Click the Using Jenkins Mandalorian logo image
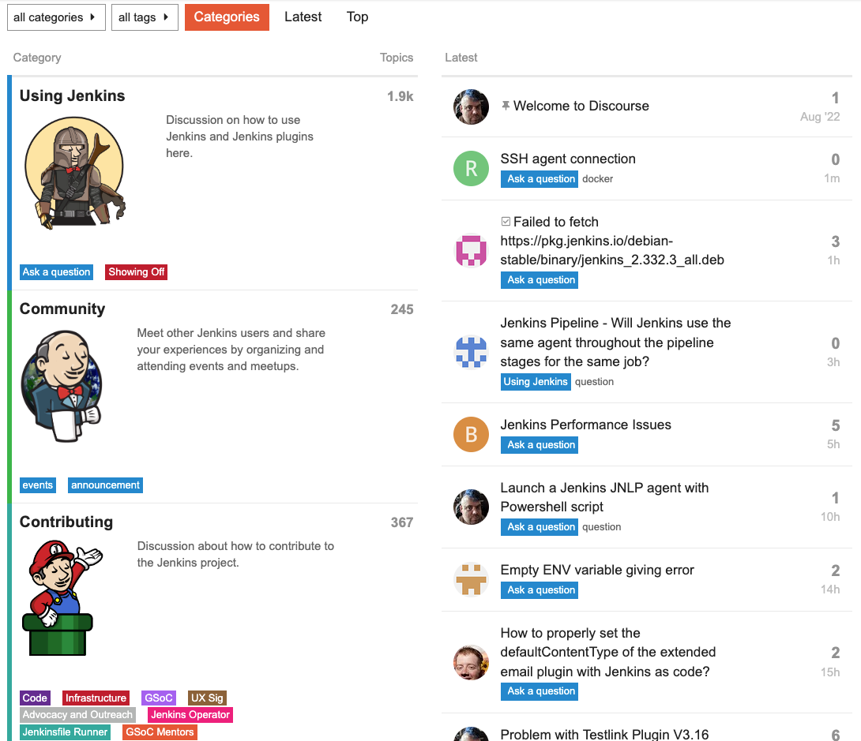 click(x=75, y=173)
